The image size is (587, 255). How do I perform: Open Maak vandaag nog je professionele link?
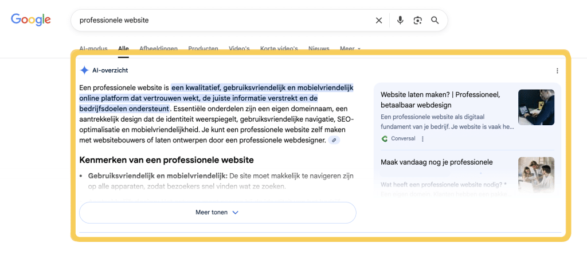(436, 162)
